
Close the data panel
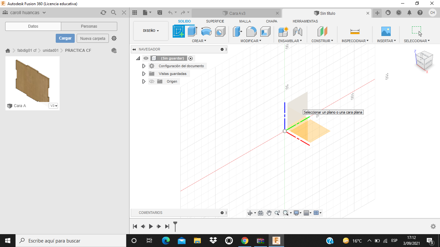tap(124, 13)
